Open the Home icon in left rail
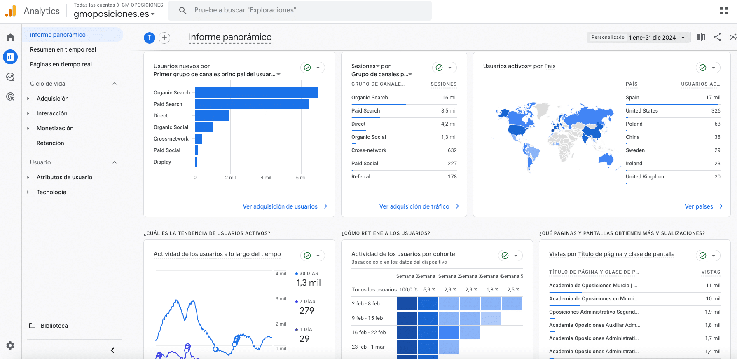This screenshot has width=737, height=359. coord(10,38)
